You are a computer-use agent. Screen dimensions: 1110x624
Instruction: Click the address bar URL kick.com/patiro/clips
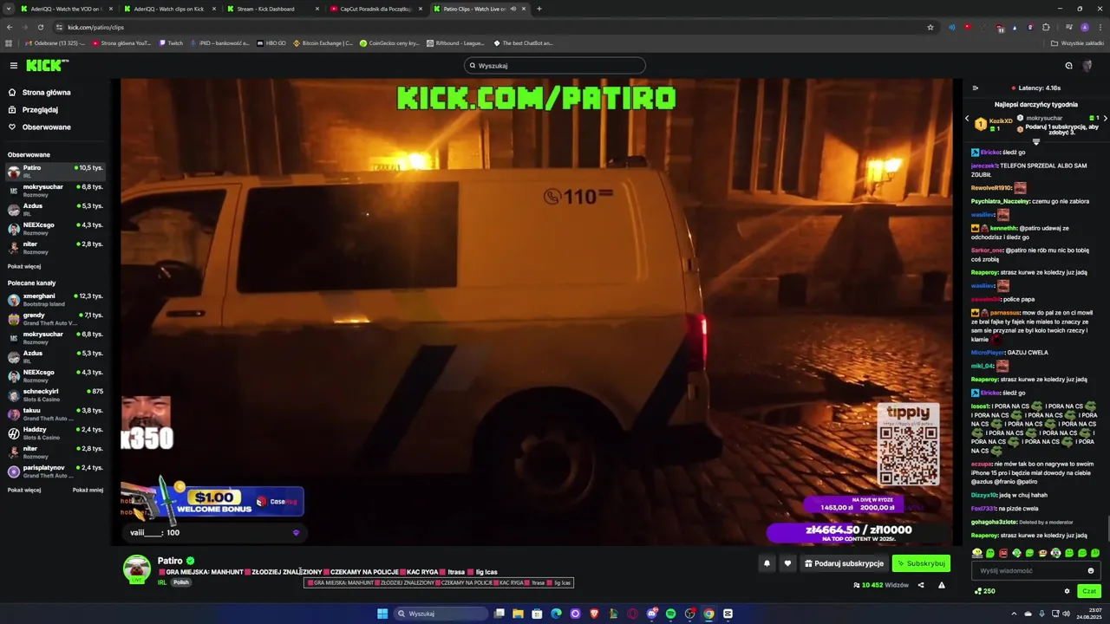coord(95,27)
